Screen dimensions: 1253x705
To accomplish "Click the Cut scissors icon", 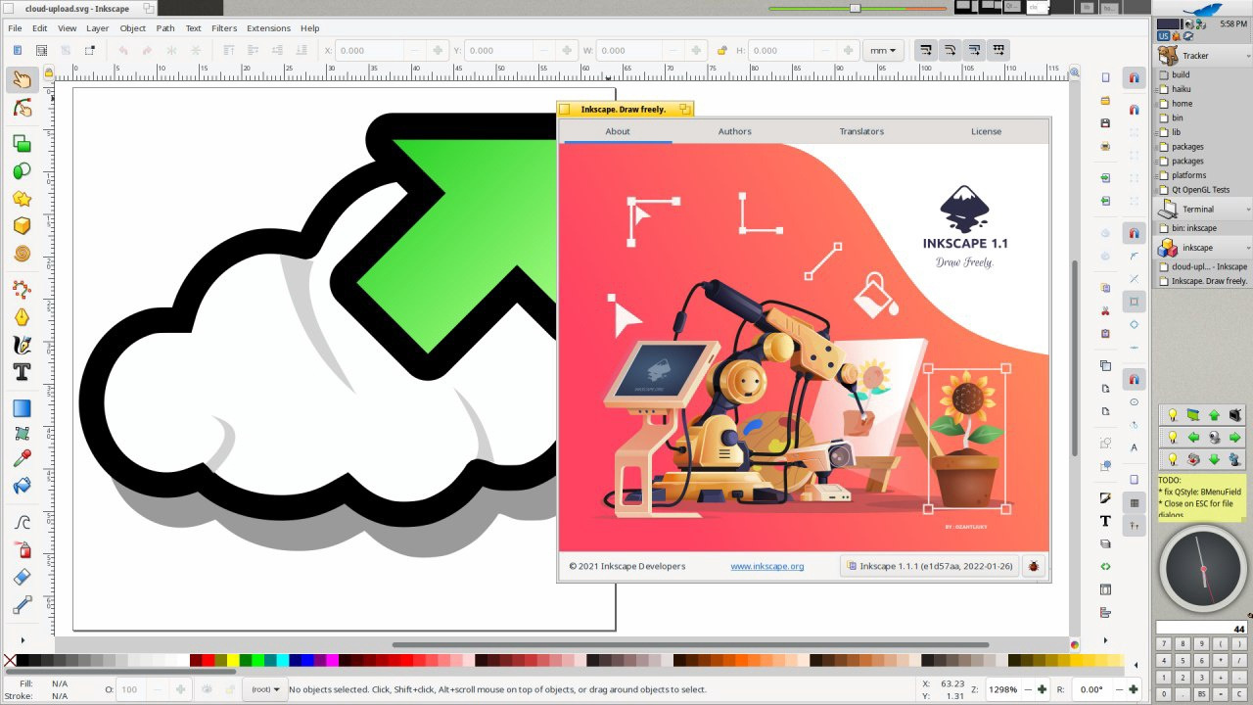I will [x=1105, y=310].
